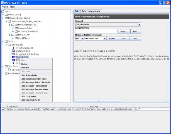Choose Add Message Receive Node

[36, 89]
